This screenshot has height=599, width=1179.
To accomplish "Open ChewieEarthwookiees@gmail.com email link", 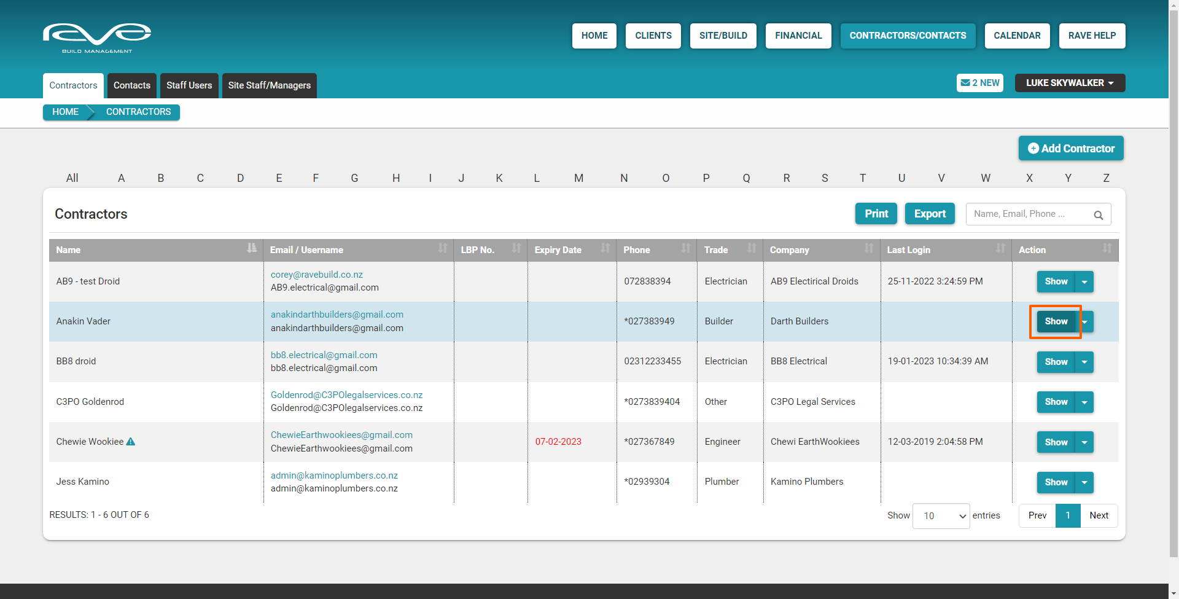I will [x=342, y=435].
